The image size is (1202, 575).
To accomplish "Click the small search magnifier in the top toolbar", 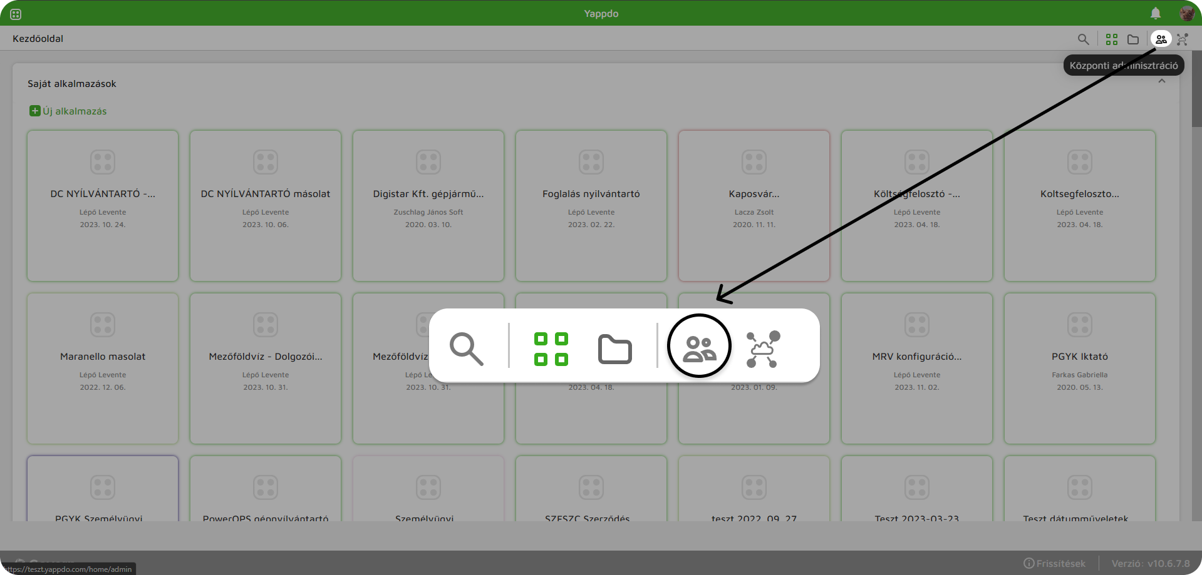I will 1083,39.
